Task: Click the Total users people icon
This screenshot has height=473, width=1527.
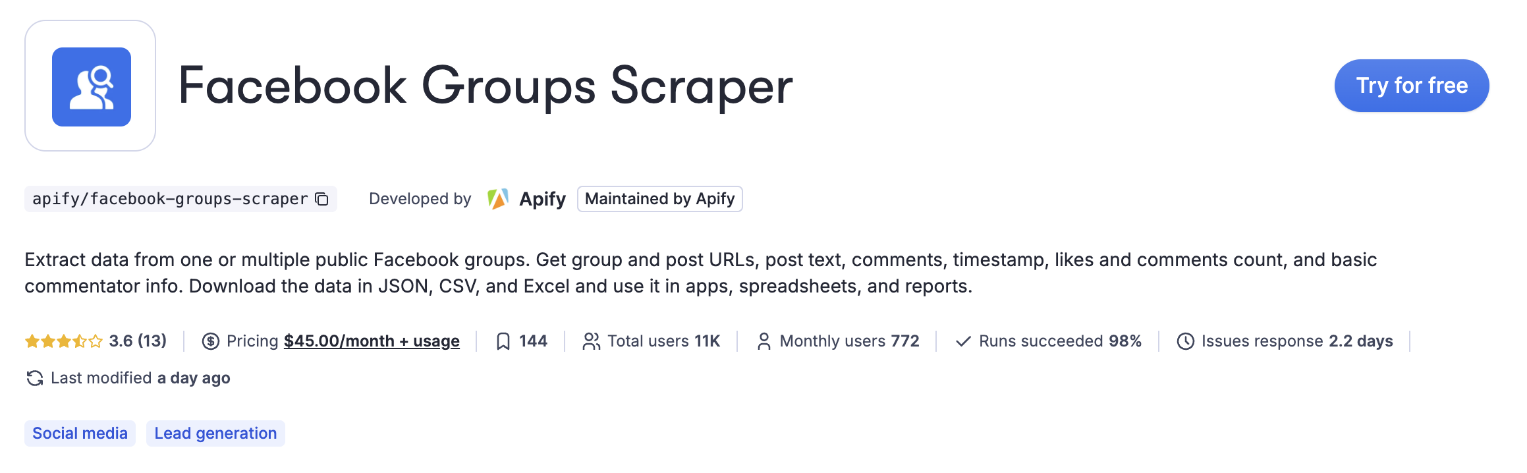Action: [x=592, y=341]
